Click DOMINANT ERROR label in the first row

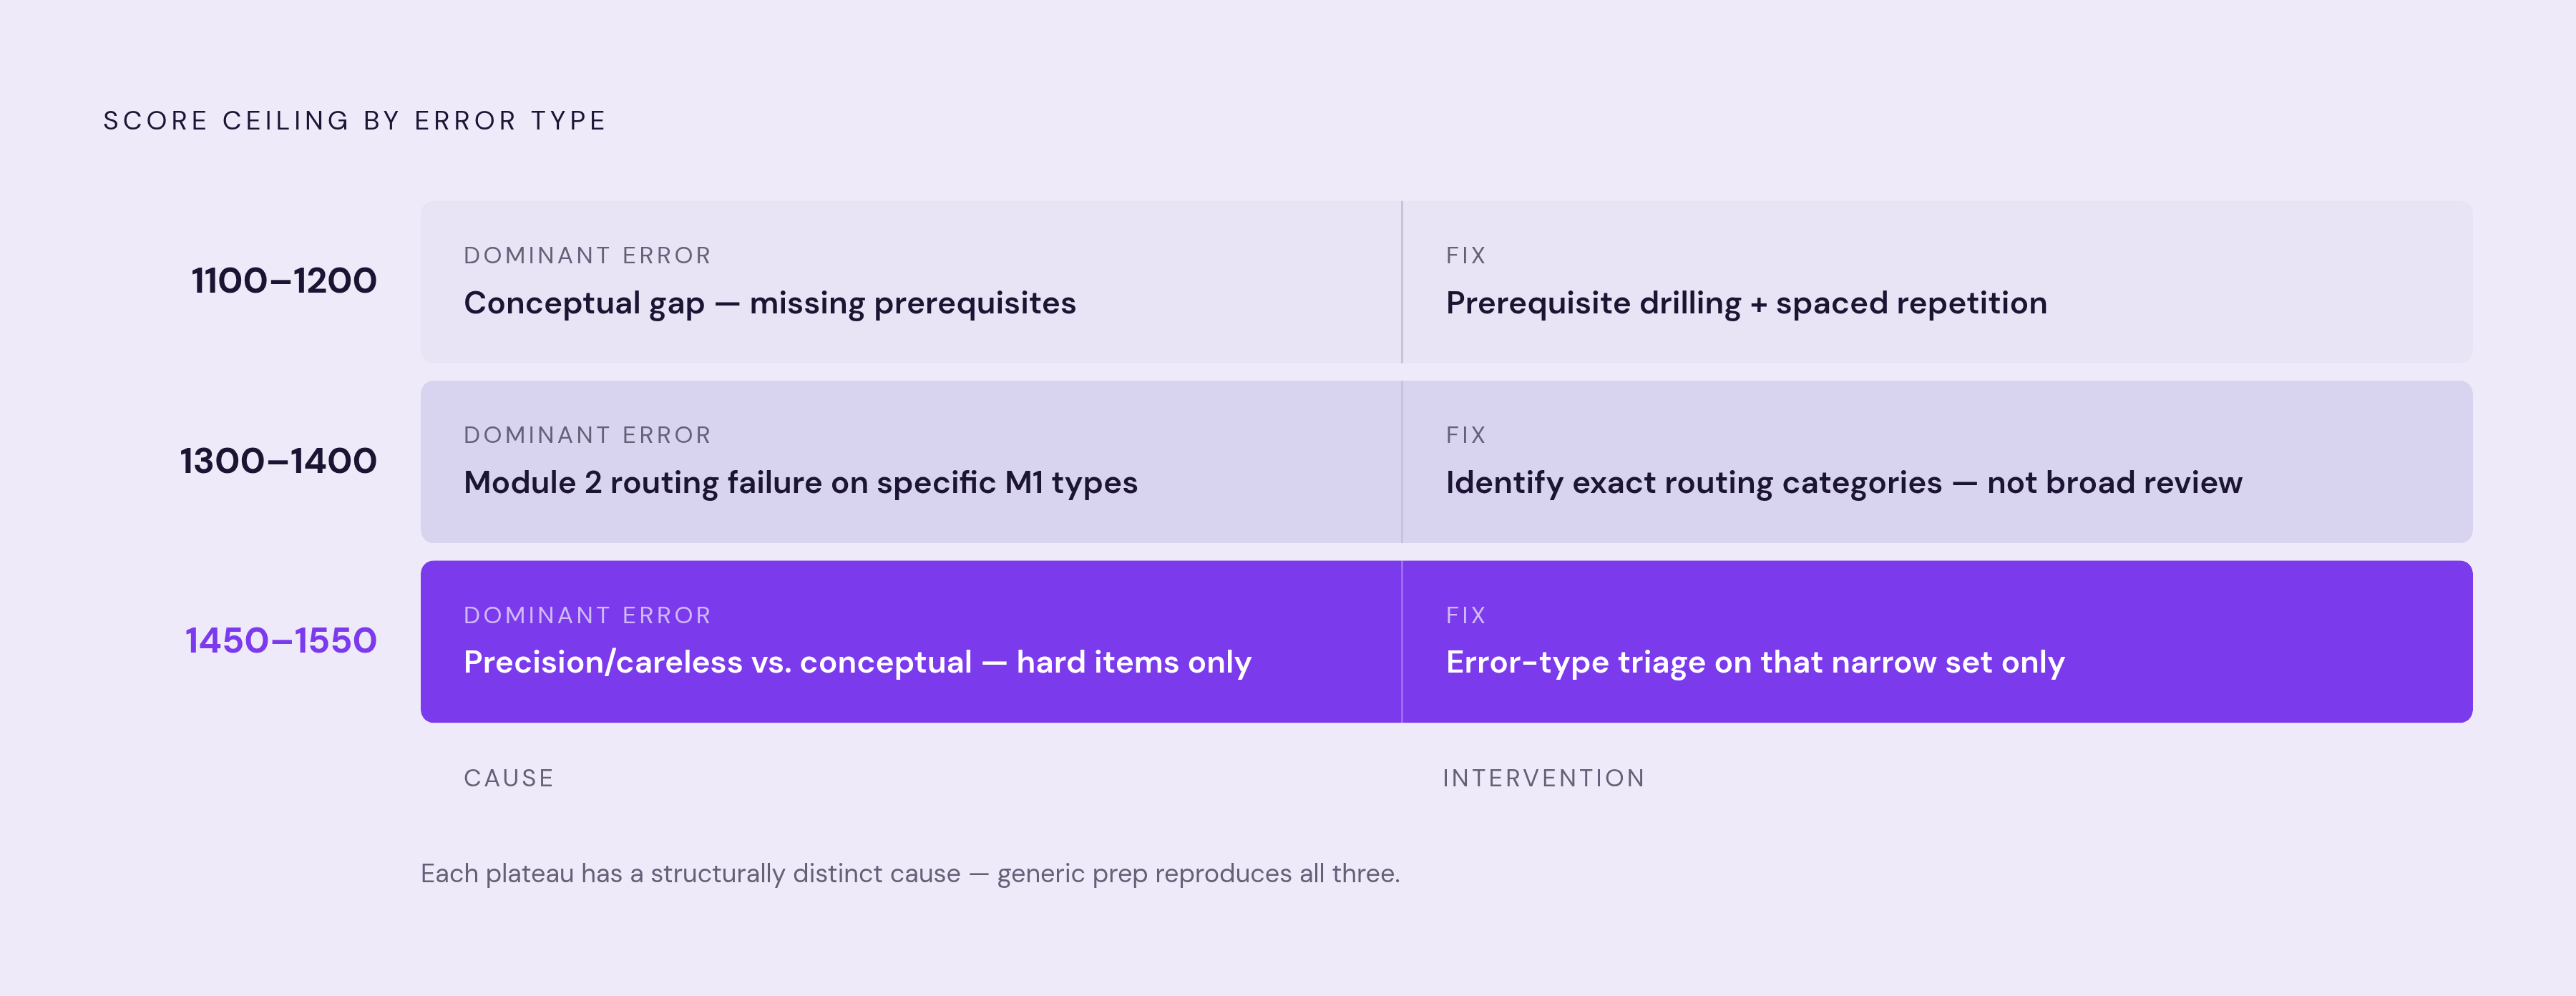tap(587, 256)
